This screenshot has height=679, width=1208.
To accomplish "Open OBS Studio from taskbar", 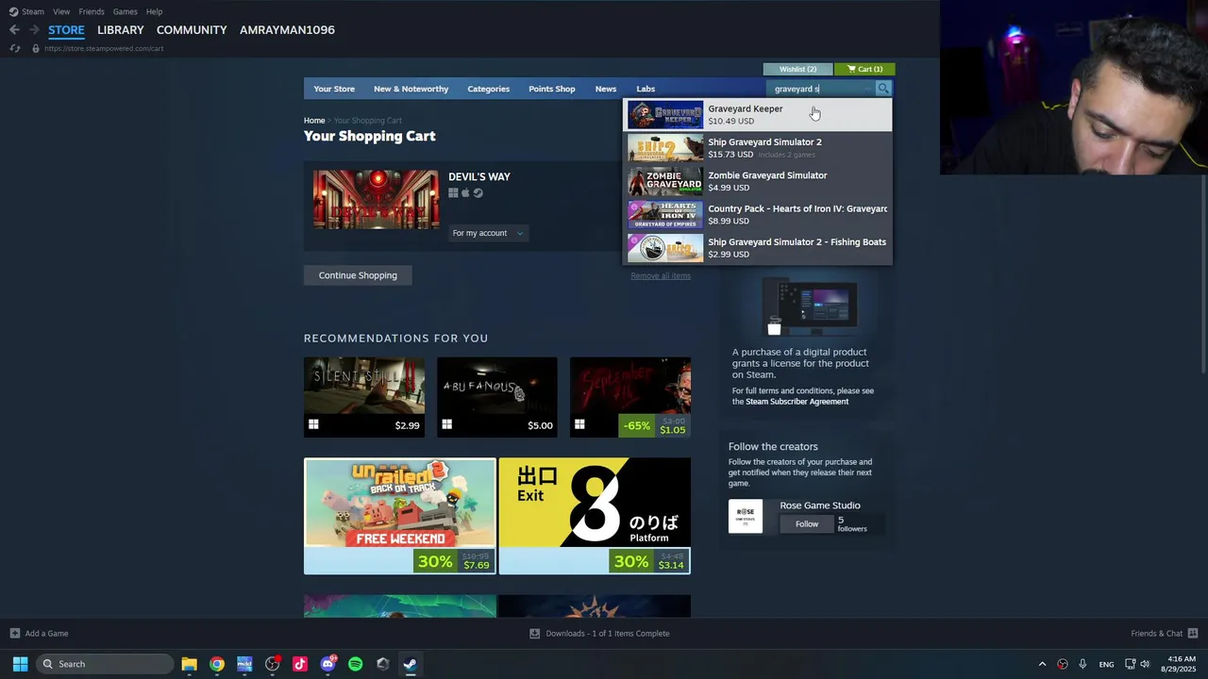I will 273,664.
